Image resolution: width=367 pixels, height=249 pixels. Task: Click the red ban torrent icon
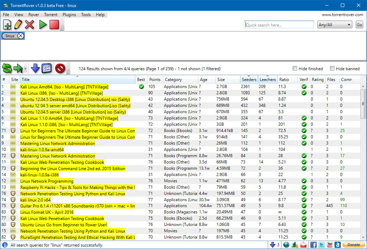coord(60,68)
